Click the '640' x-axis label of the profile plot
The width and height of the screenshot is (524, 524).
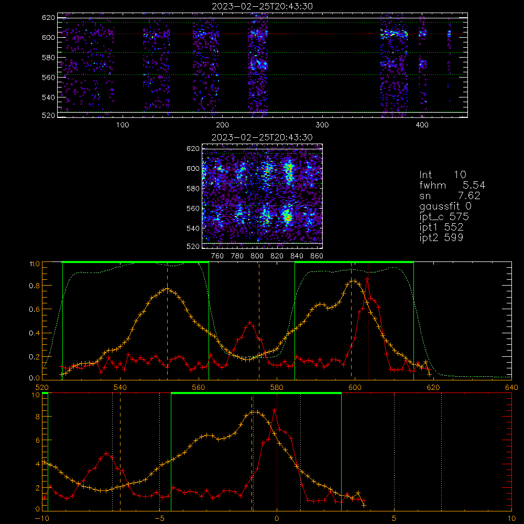[x=511, y=388]
